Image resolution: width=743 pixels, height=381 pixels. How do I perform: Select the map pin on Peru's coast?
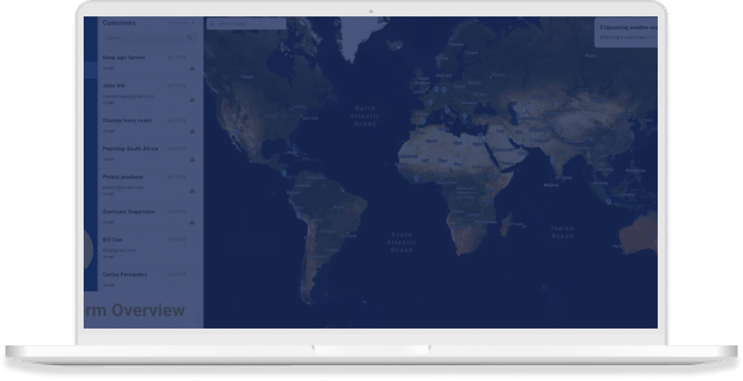tap(299, 215)
